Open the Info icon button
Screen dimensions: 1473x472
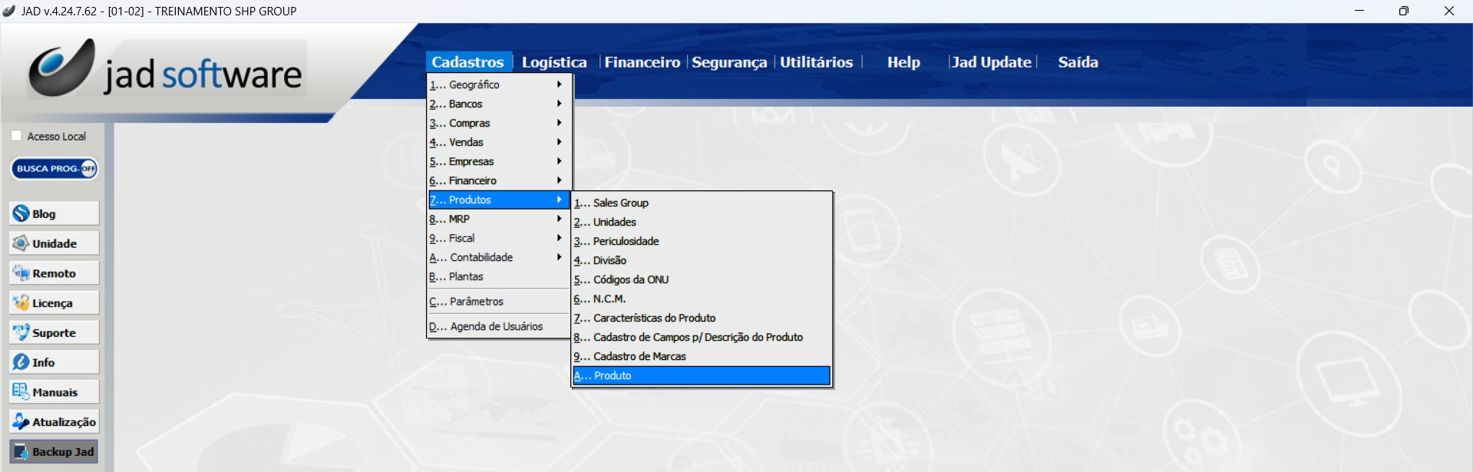coord(21,362)
